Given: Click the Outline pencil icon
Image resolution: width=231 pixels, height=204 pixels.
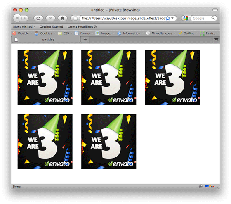Looking at the screenshot, I should [x=180, y=33].
